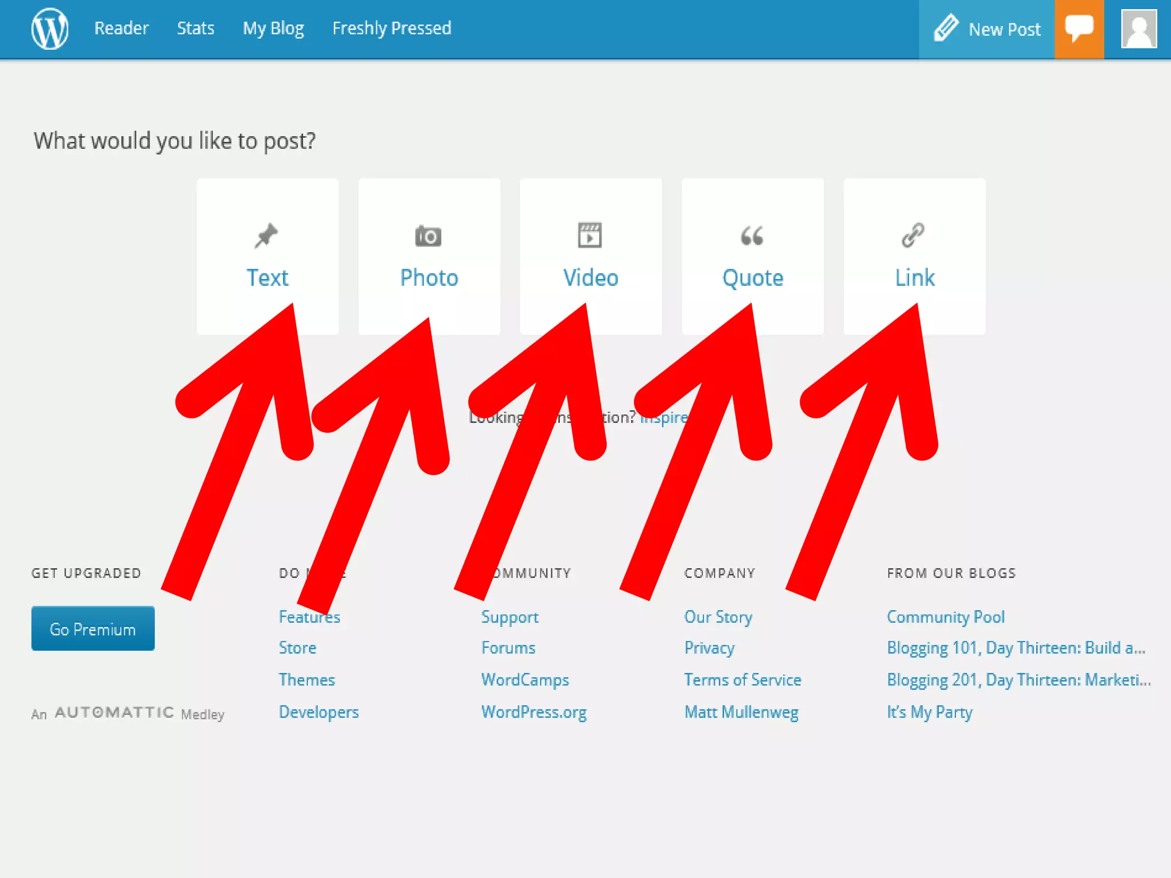Open the Community Pool blog link
1171x878 pixels.
coord(945,617)
